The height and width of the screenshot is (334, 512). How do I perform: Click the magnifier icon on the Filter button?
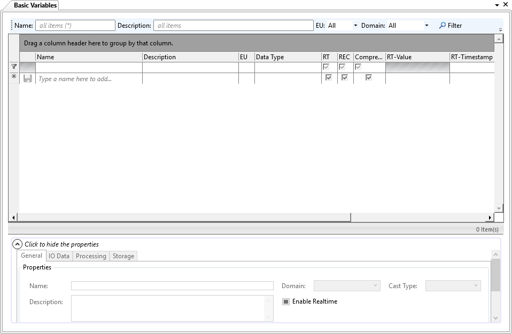tap(442, 25)
